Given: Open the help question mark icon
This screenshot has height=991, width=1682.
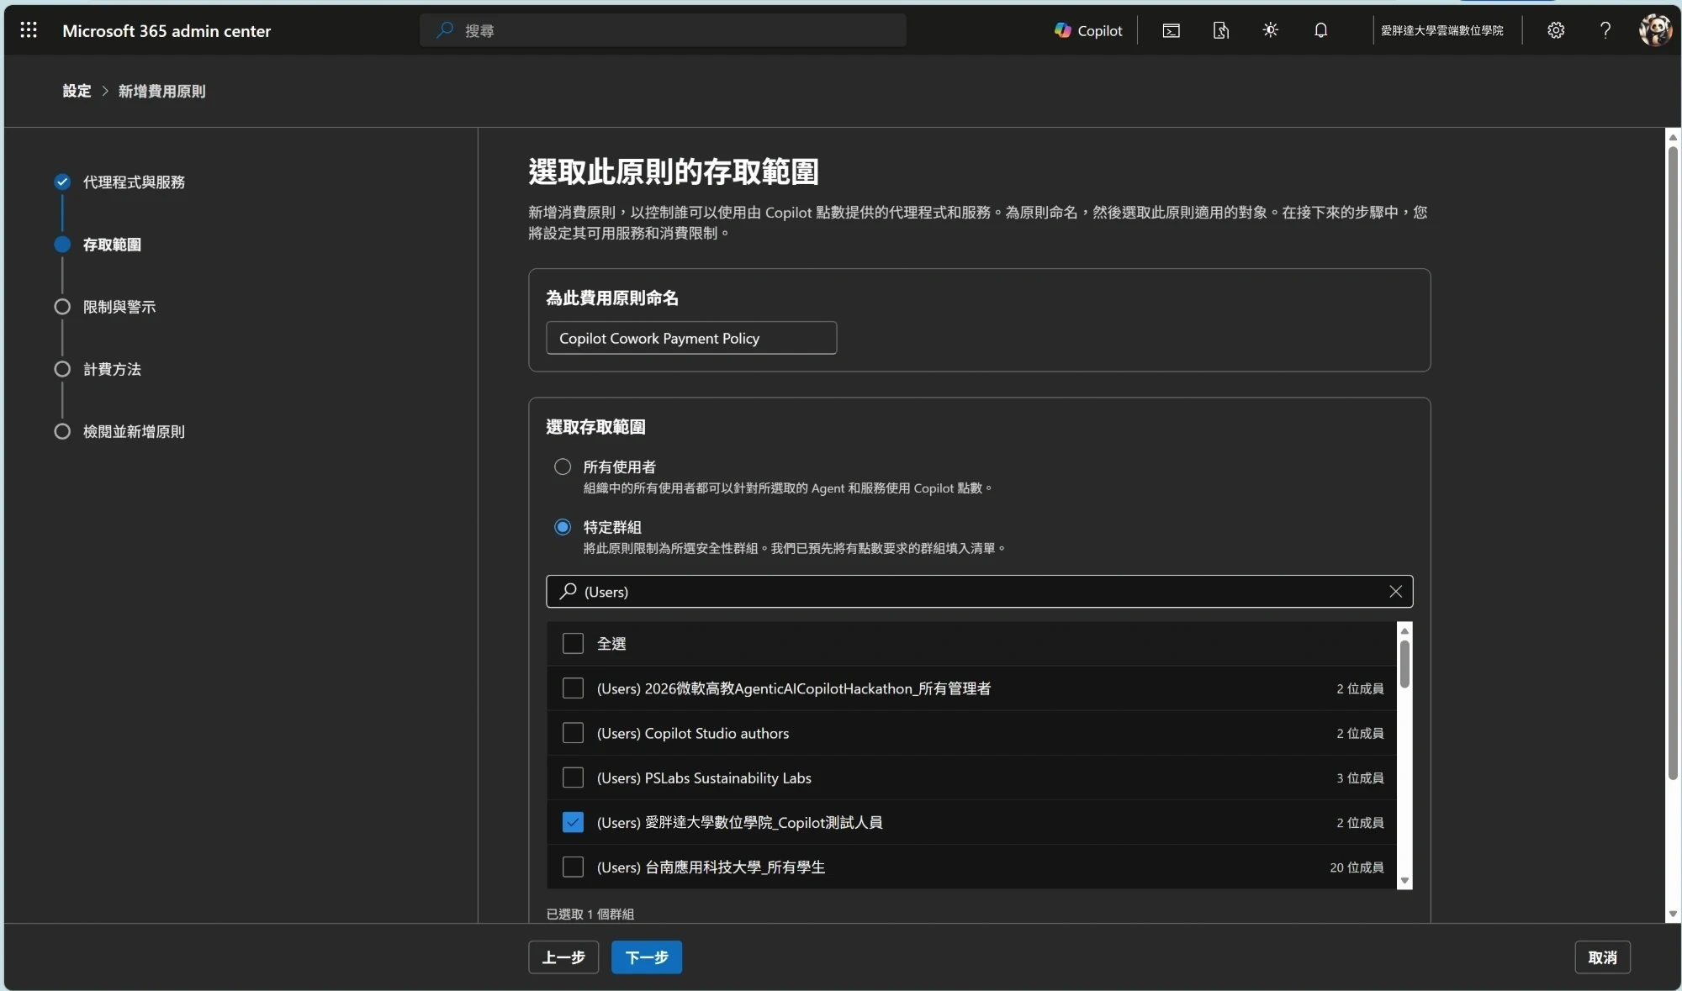Looking at the screenshot, I should point(1605,30).
